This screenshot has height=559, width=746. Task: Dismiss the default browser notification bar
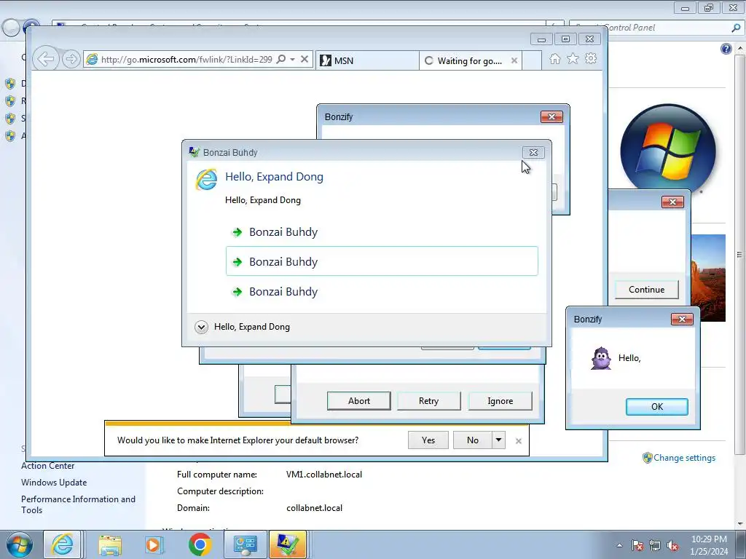518,441
